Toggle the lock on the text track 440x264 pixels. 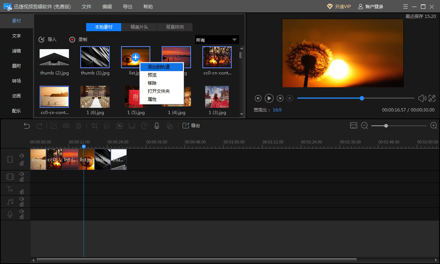[22, 192]
